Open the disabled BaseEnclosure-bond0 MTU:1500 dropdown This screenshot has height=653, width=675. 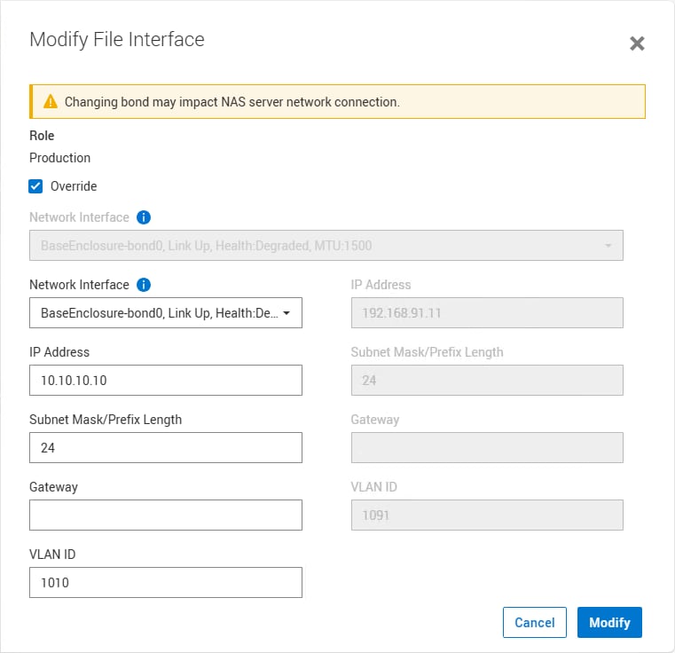326,246
